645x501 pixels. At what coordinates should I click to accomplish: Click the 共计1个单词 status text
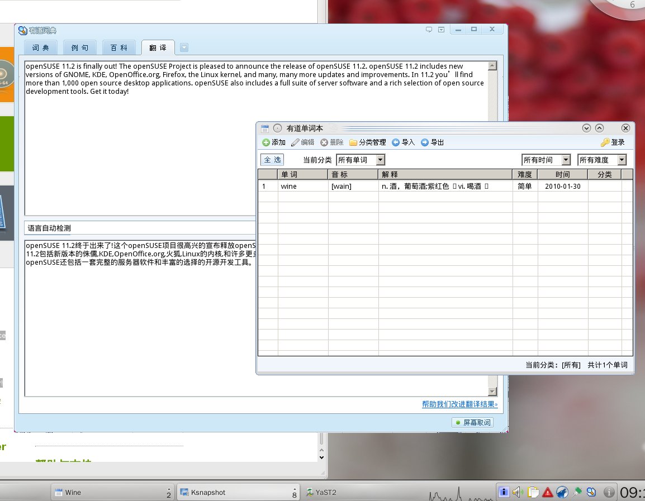(608, 365)
